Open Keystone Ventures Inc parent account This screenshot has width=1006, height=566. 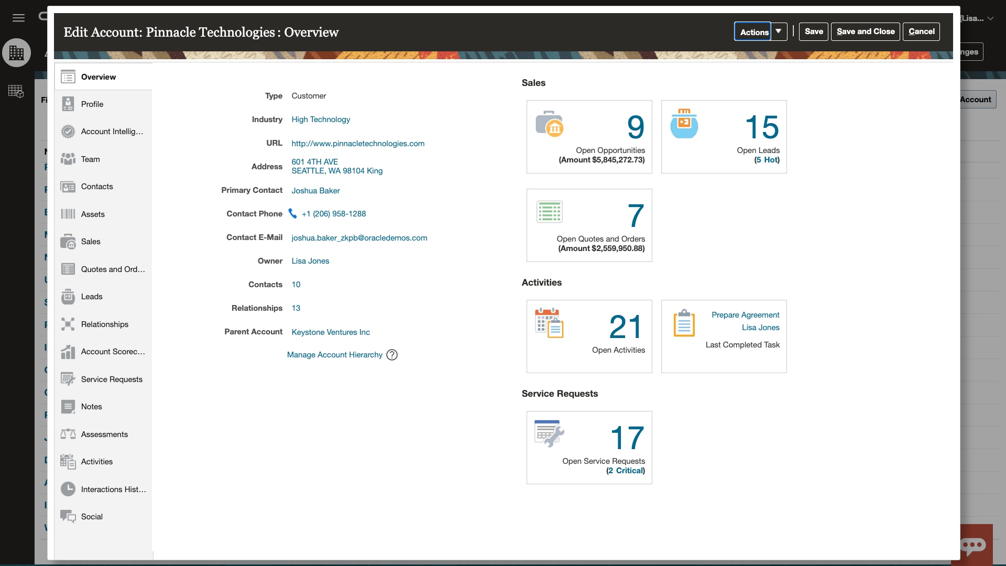click(x=330, y=332)
